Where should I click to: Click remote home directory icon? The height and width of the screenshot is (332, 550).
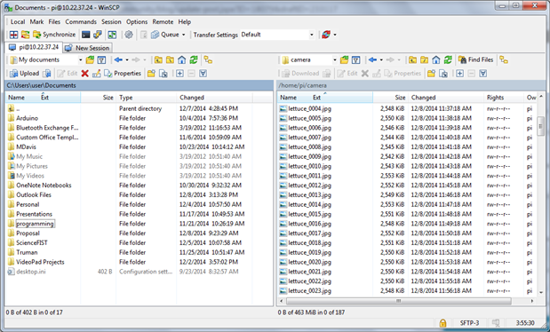pyautogui.click(x=436, y=60)
